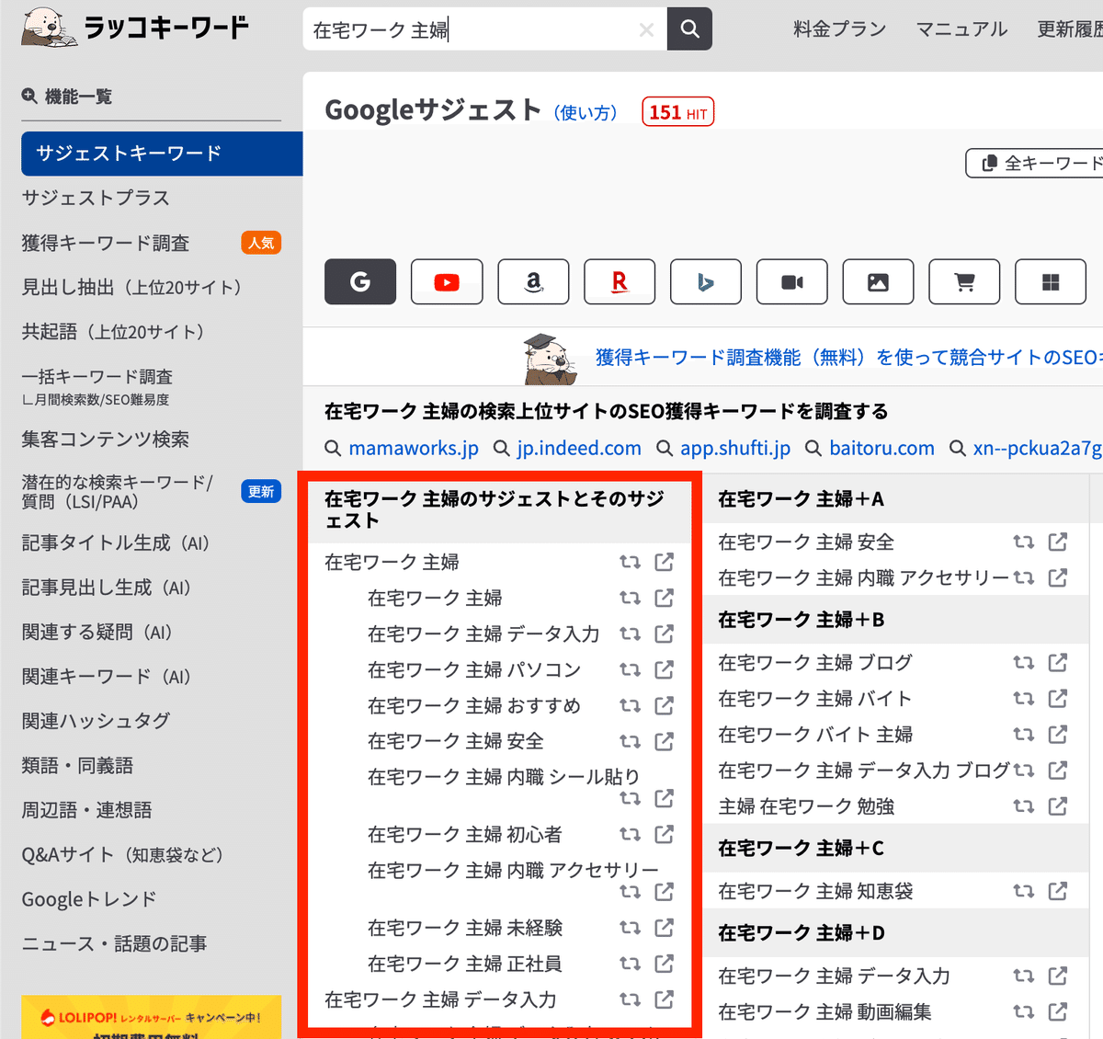Select the Rakuten suggest source icon
This screenshot has height=1039, width=1103.
(620, 281)
